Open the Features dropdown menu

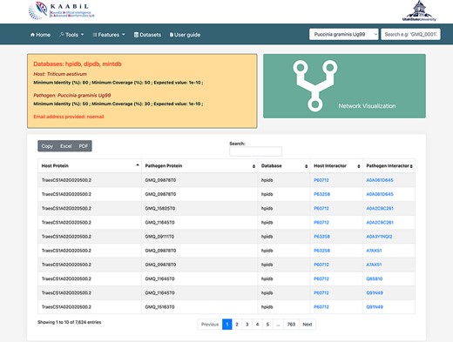(x=109, y=35)
